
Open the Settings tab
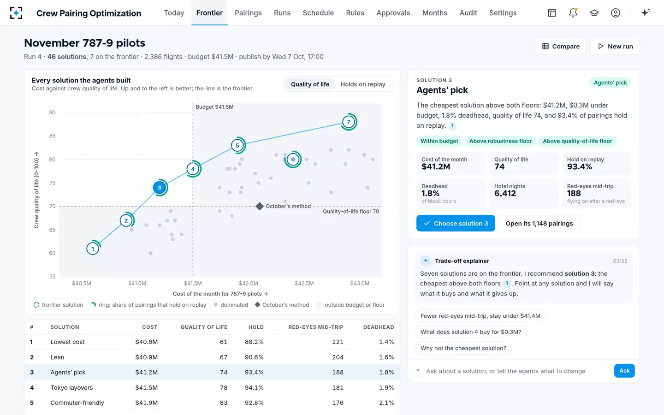(503, 13)
